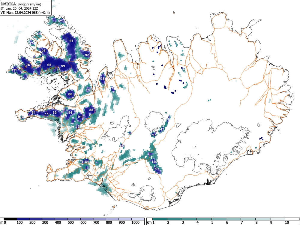This screenshot has width=300, height=225.
Task: Click the visibility value 141 on the map
Action: [156, 169]
